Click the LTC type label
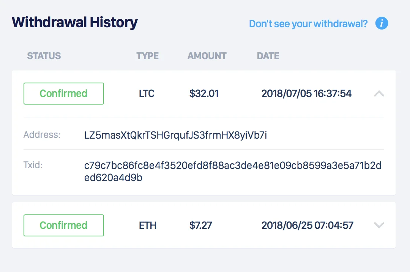The width and height of the screenshot is (410, 272). [x=147, y=94]
